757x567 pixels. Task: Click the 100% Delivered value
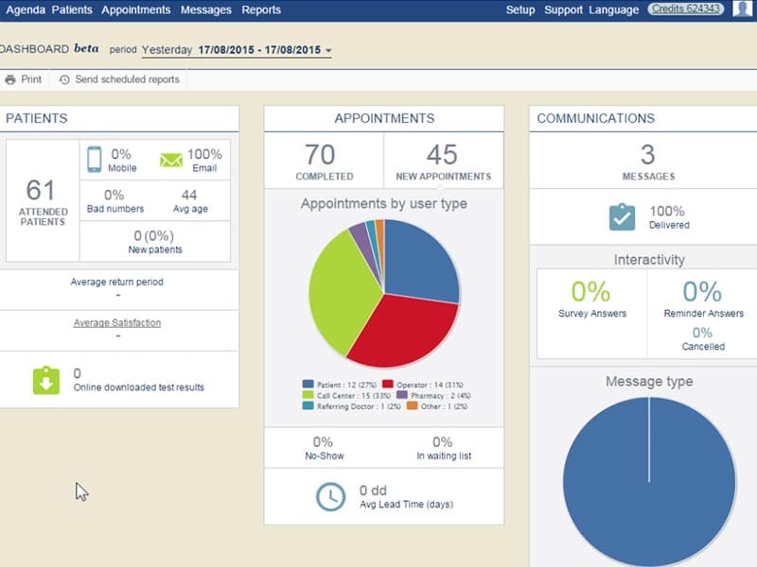point(667,211)
